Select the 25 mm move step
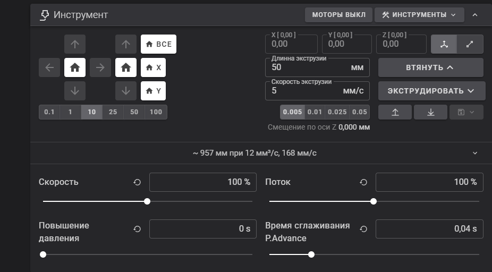 click(113, 112)
